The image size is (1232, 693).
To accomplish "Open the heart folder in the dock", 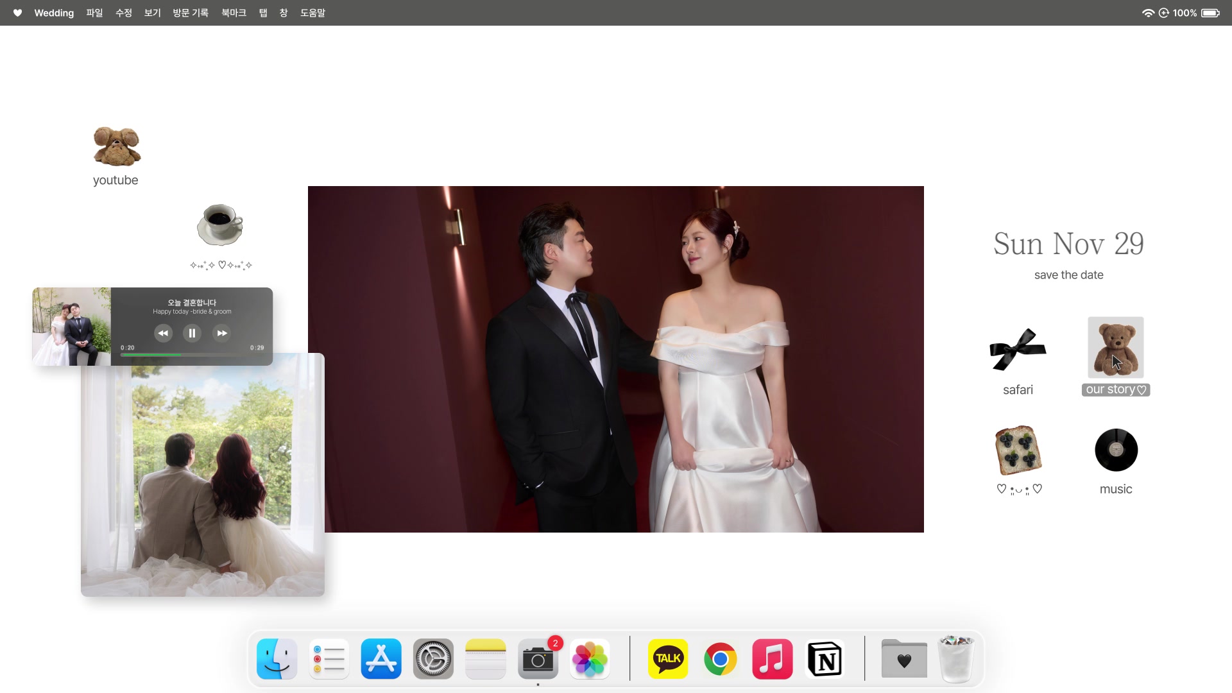I will tap(904, 658).
